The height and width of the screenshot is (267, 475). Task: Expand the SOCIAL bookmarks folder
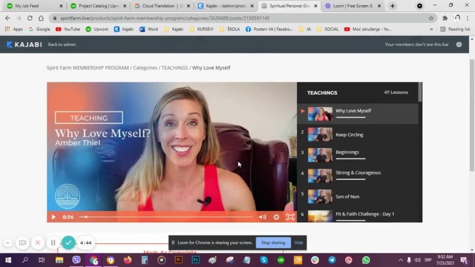click(327, 29)
